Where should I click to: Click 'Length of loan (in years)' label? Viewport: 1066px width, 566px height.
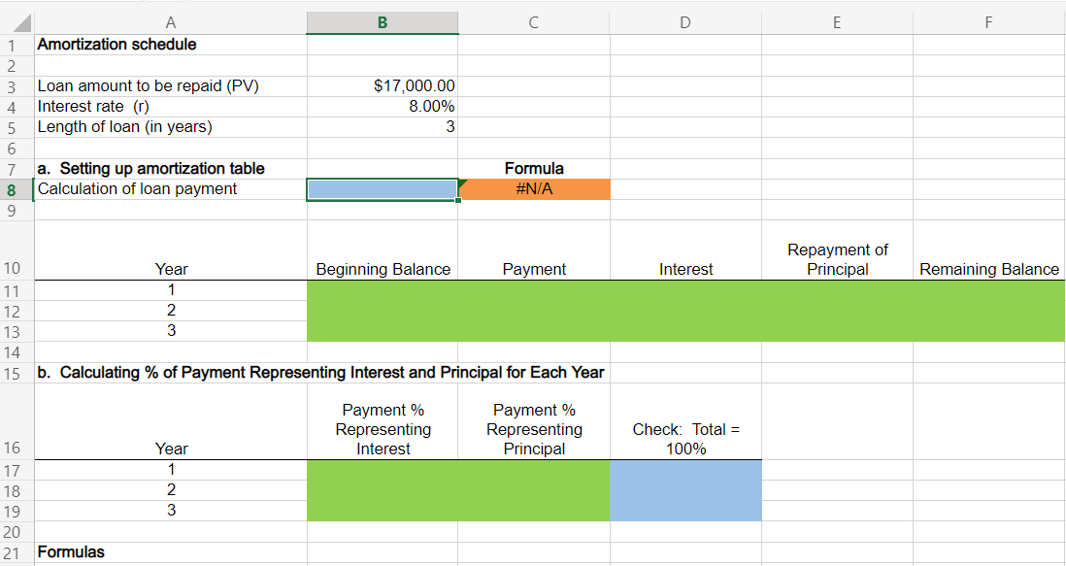point(124,127)
